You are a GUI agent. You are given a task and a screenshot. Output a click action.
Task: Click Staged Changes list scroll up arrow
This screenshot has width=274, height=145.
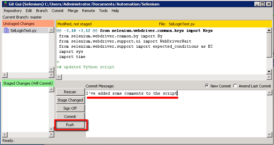pyautogui.click(x=52, y=89)
